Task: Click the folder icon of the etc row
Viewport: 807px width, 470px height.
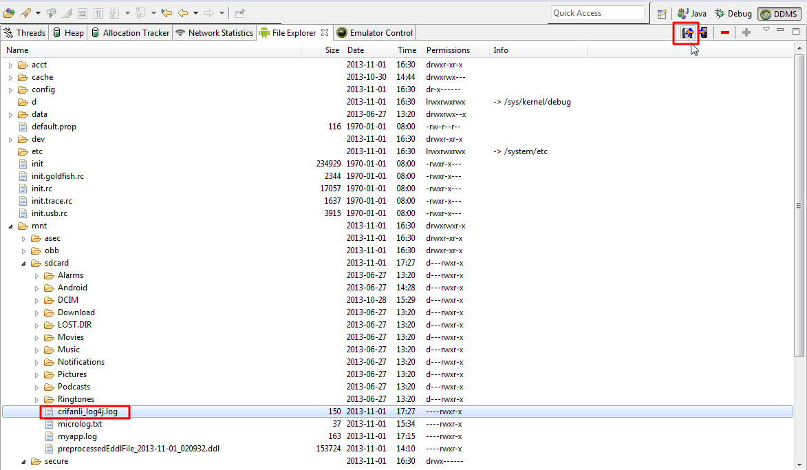Action: tap(23, 151)
